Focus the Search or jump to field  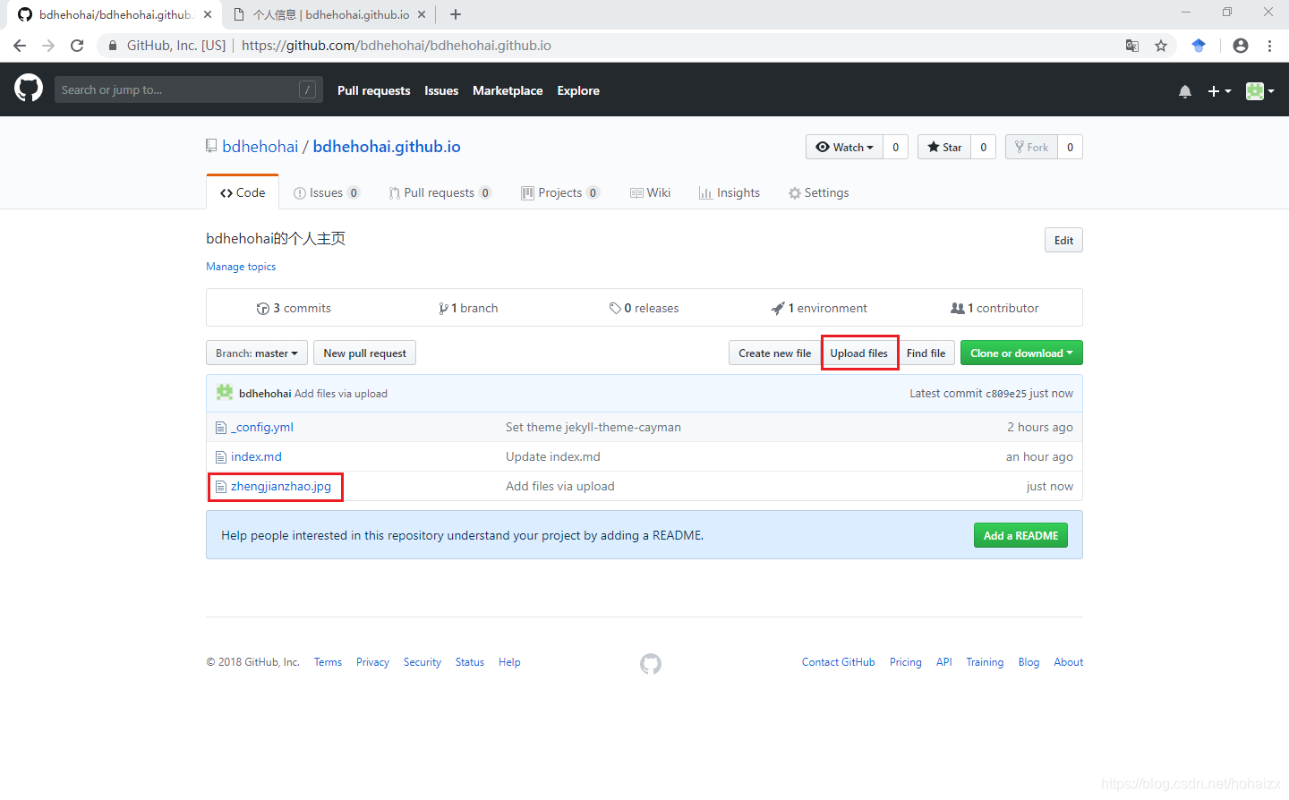click(x=189, y=89)
